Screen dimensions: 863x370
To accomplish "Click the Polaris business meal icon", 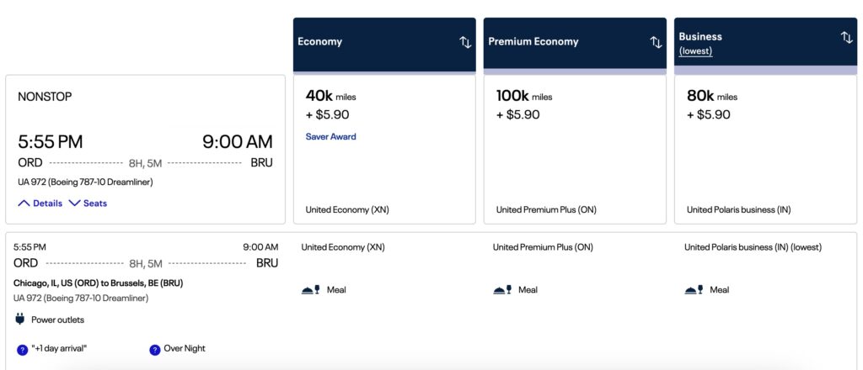I will (694, 289).
